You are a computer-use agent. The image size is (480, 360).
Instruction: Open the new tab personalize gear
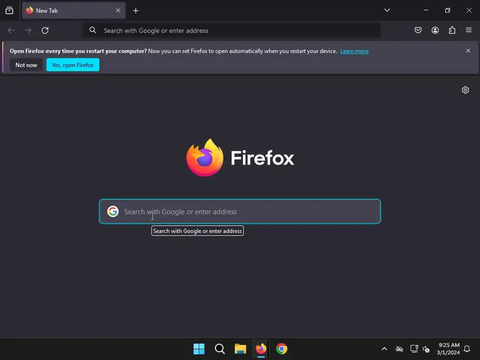[x=465, y=90]
